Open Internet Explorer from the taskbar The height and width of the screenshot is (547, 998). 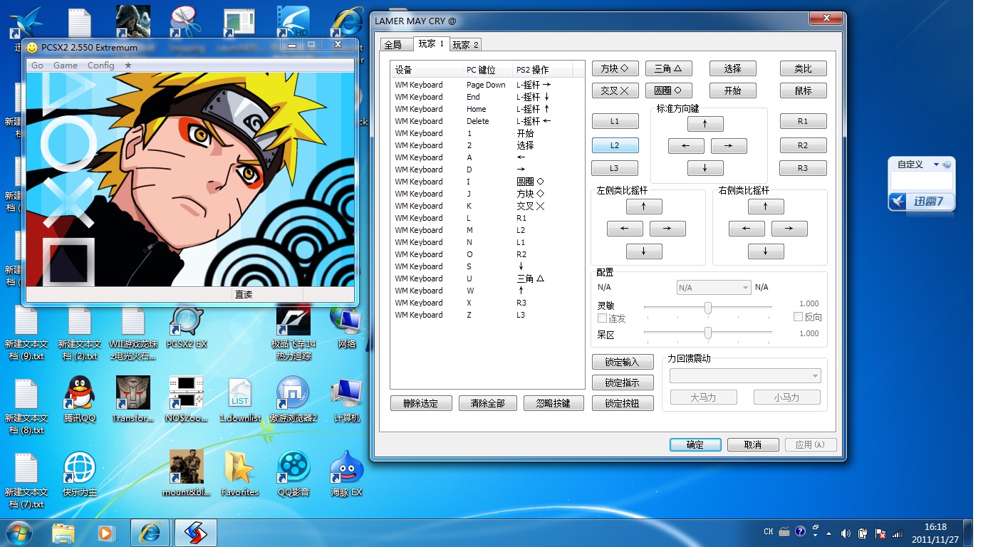(x=150, y=533)
